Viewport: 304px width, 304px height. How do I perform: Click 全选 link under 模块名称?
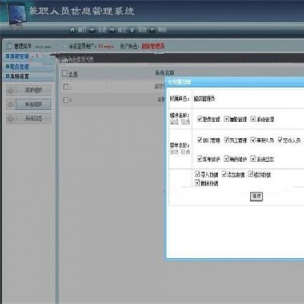click(174, 122)
